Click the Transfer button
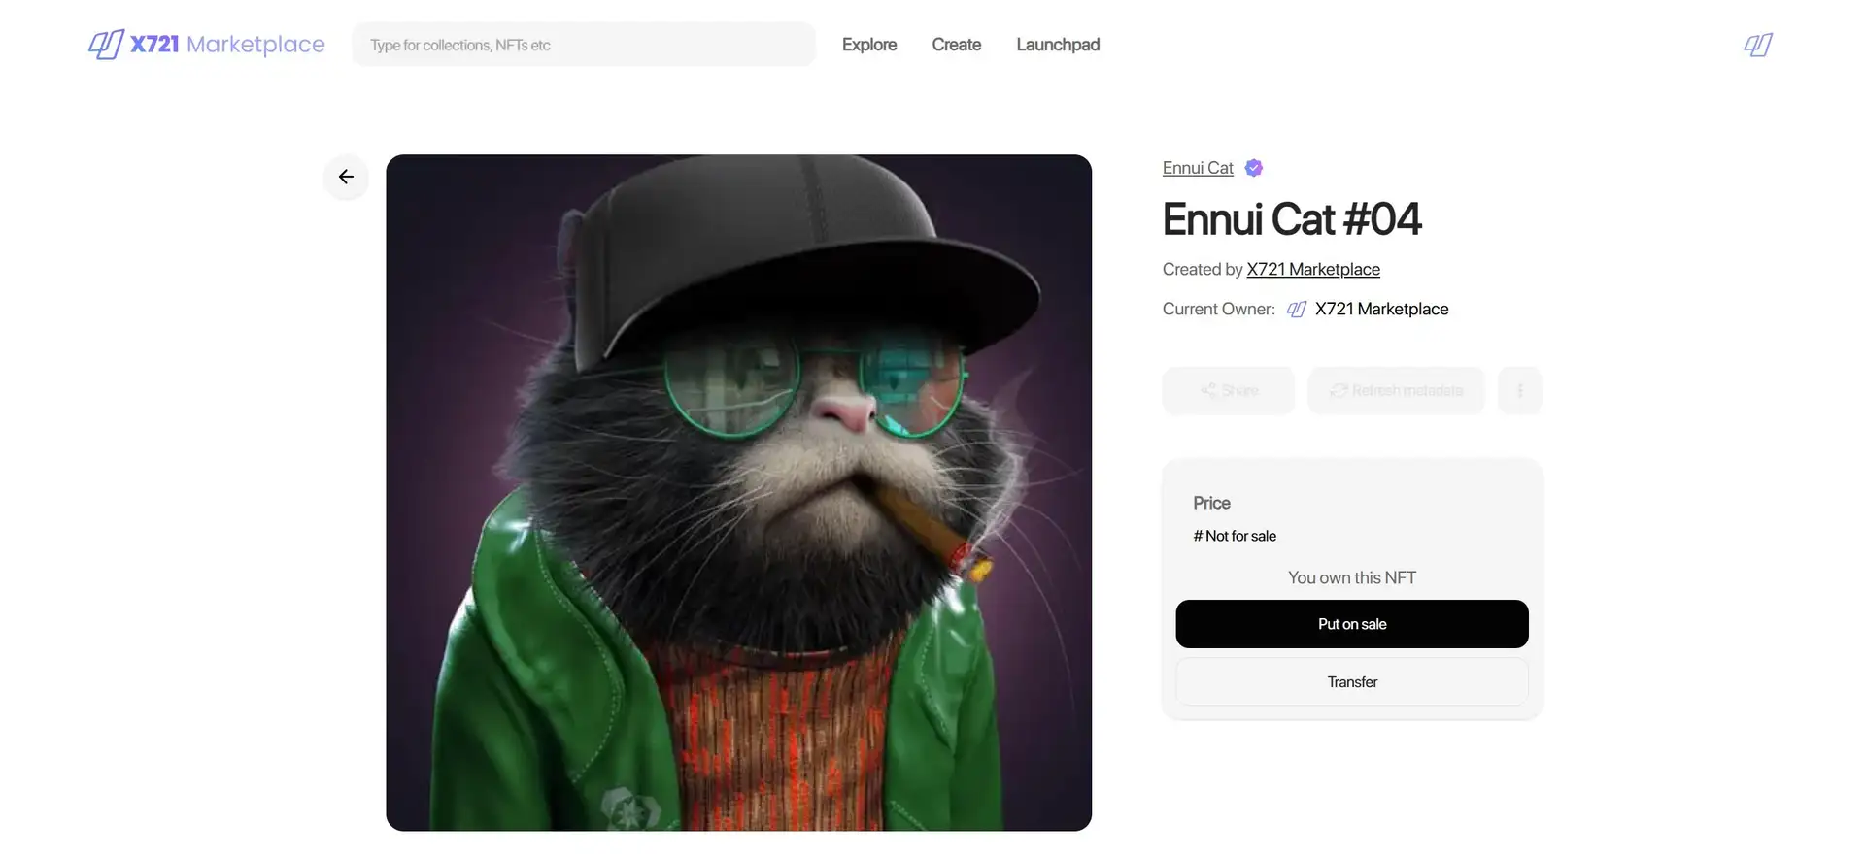 click(x=1352, y=682)
